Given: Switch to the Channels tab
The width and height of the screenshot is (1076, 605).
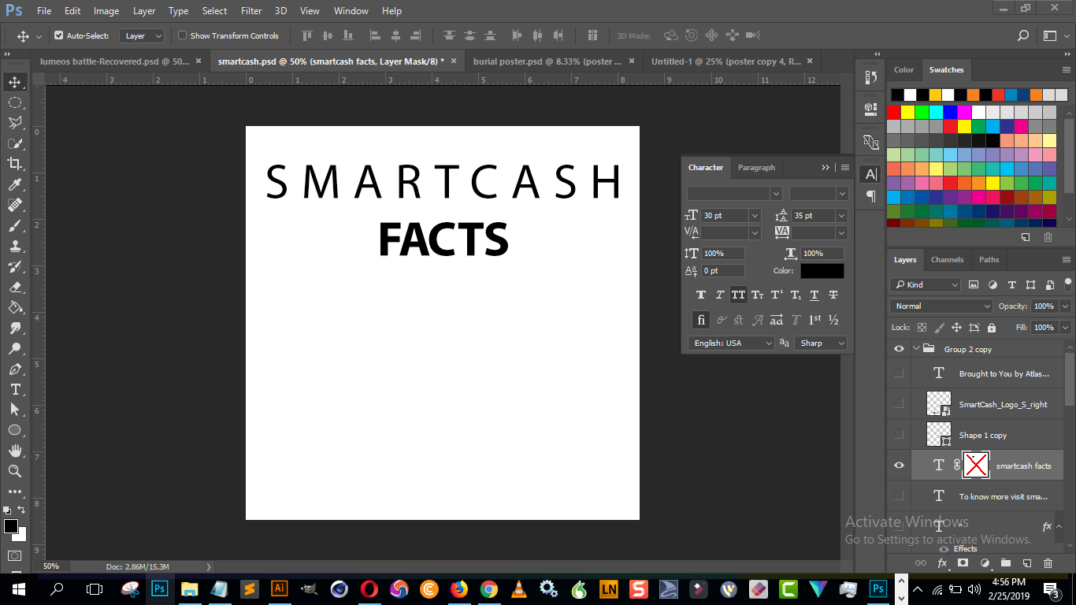Looking at the screenshot, I should tap(947, 260).
